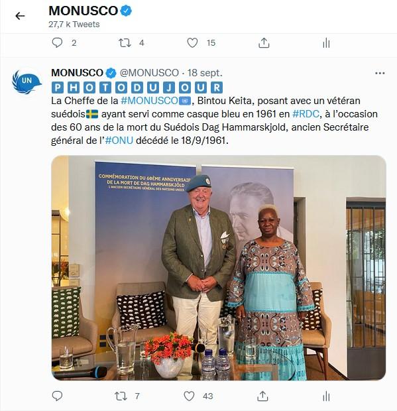Retweet the top tweet with 4 retweets
The height and width of the screenshot is (411, 397).
(125, 42)
